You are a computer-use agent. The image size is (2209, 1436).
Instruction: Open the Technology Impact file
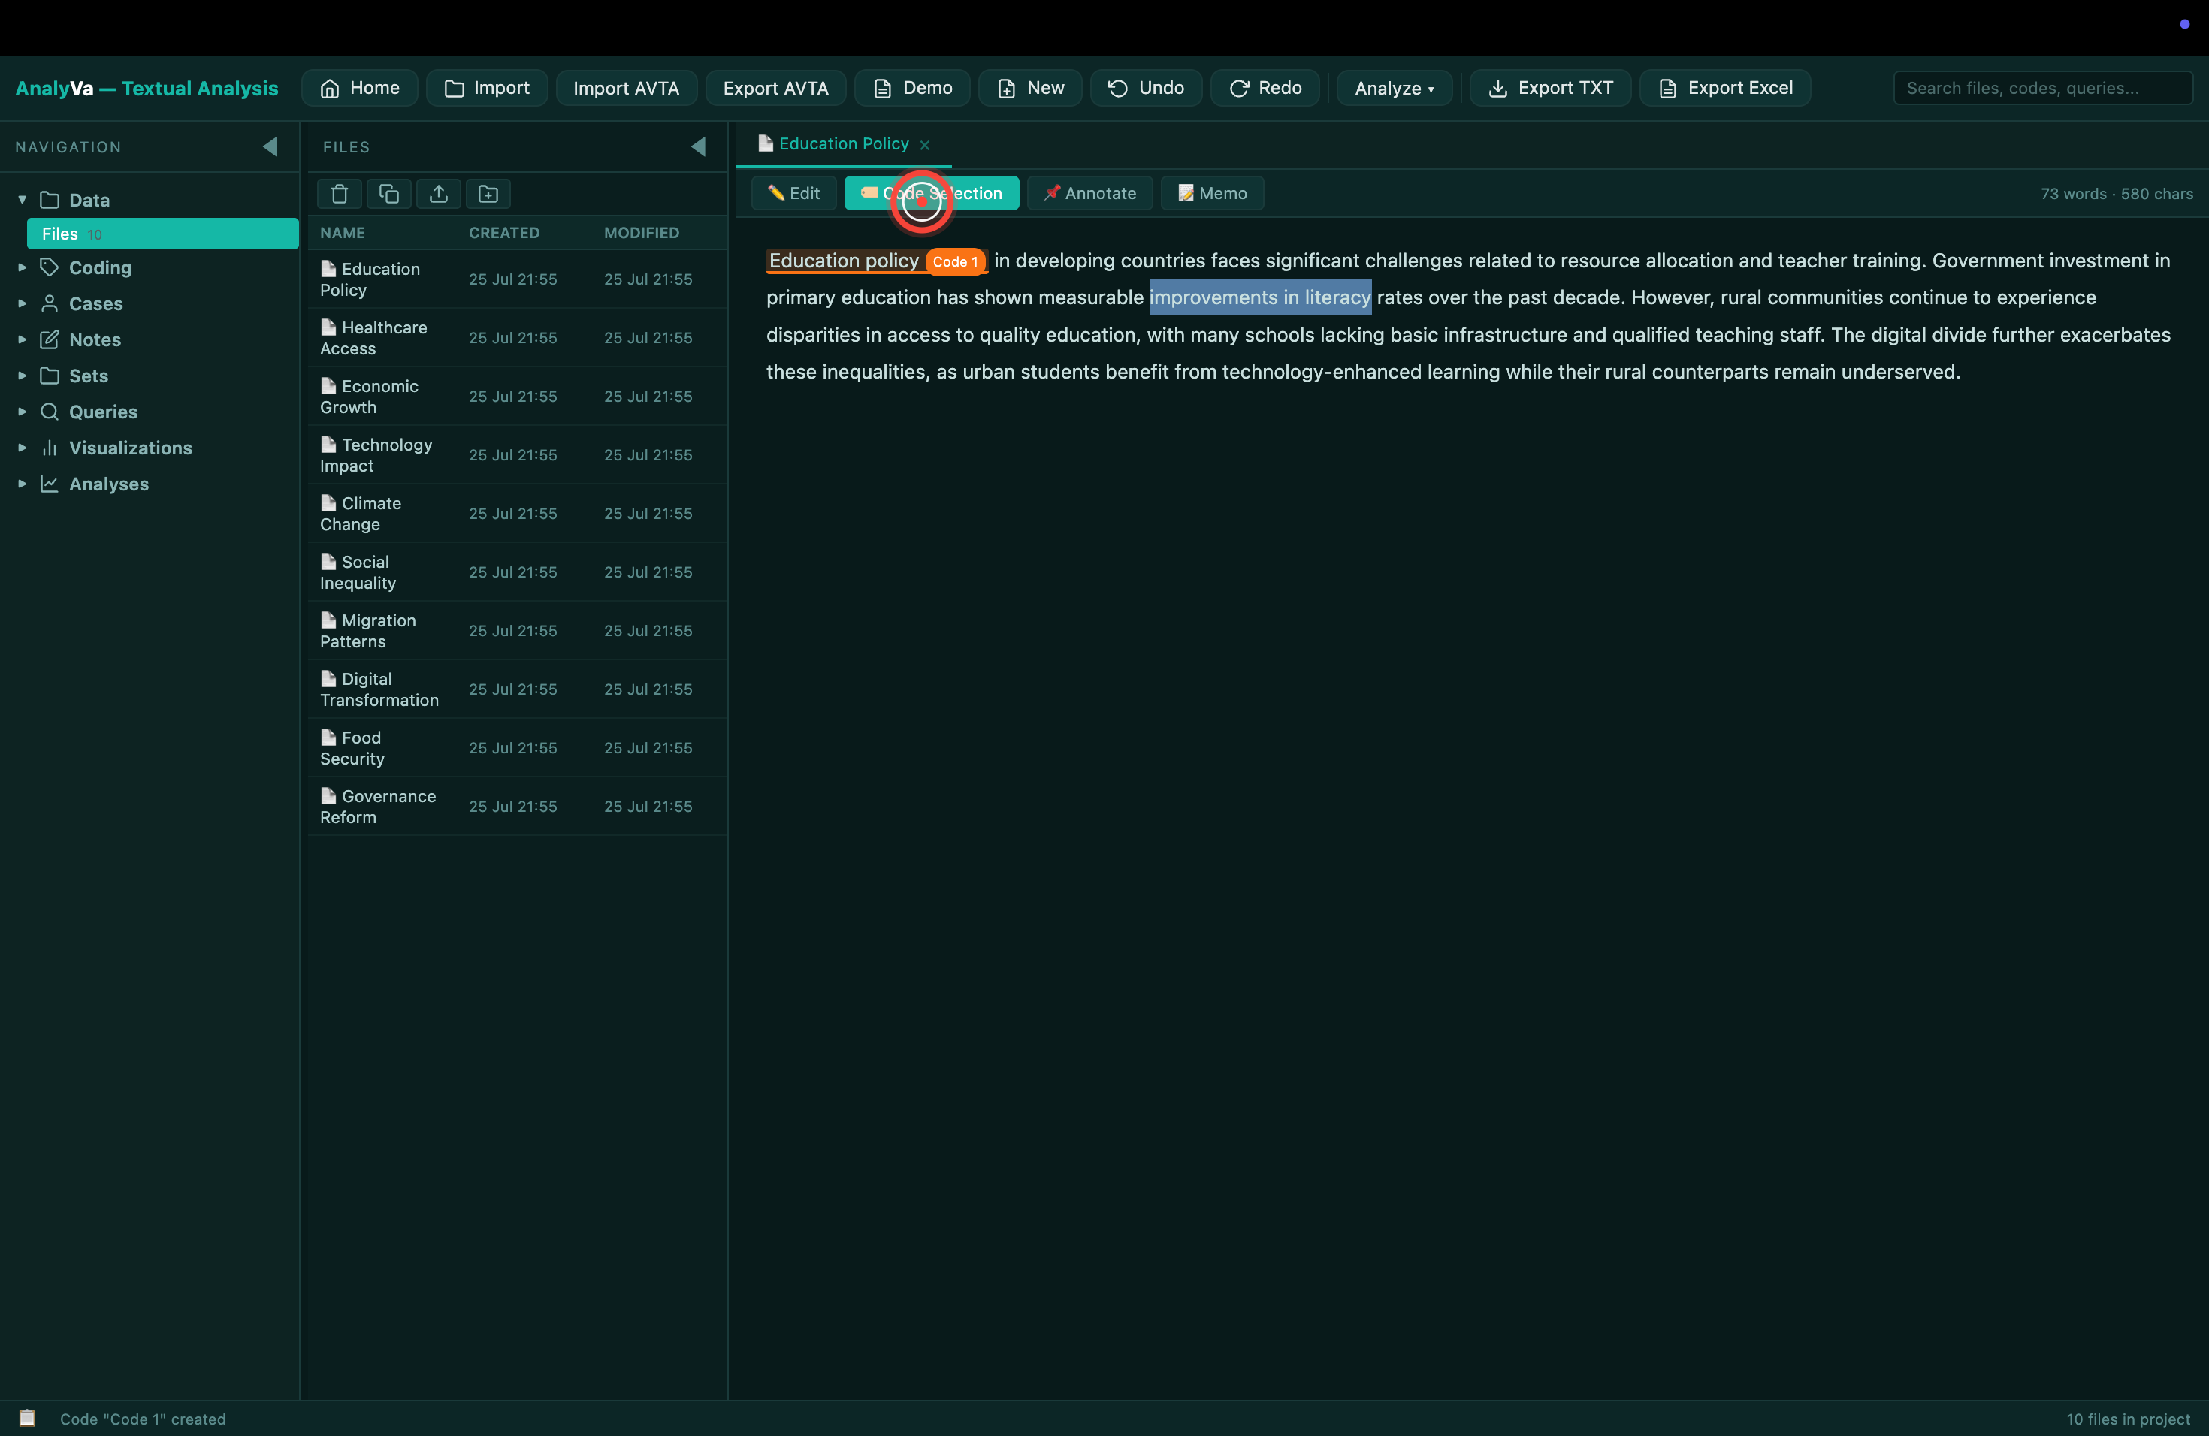[x=518, y=454]
